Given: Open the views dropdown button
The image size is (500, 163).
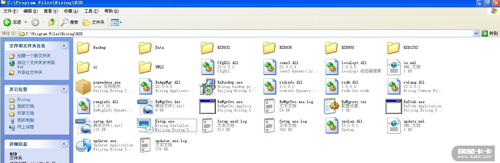Looking at the screenshot, I should [116, 22].
